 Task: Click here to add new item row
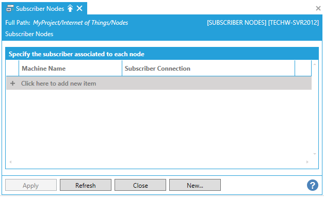(159, 83)
